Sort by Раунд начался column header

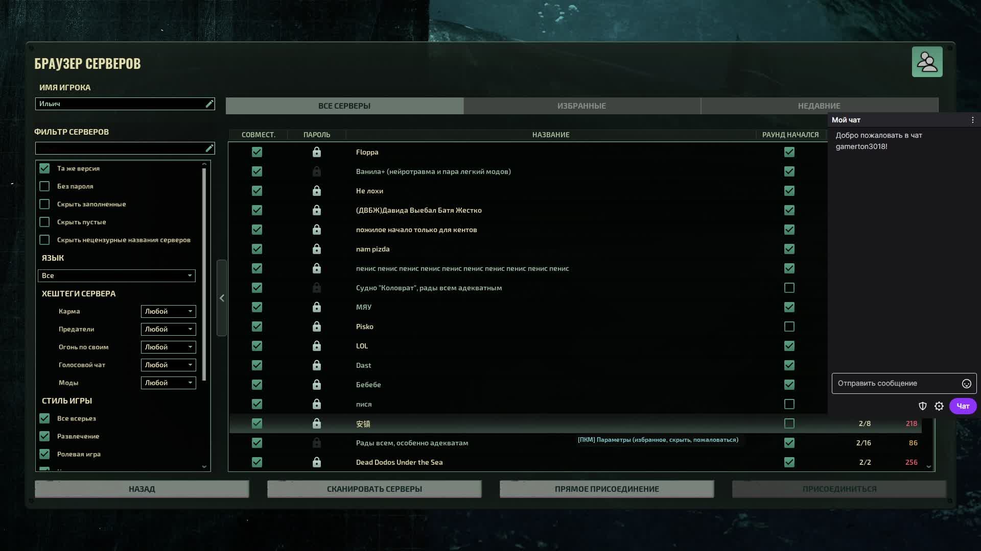(790, 135)
